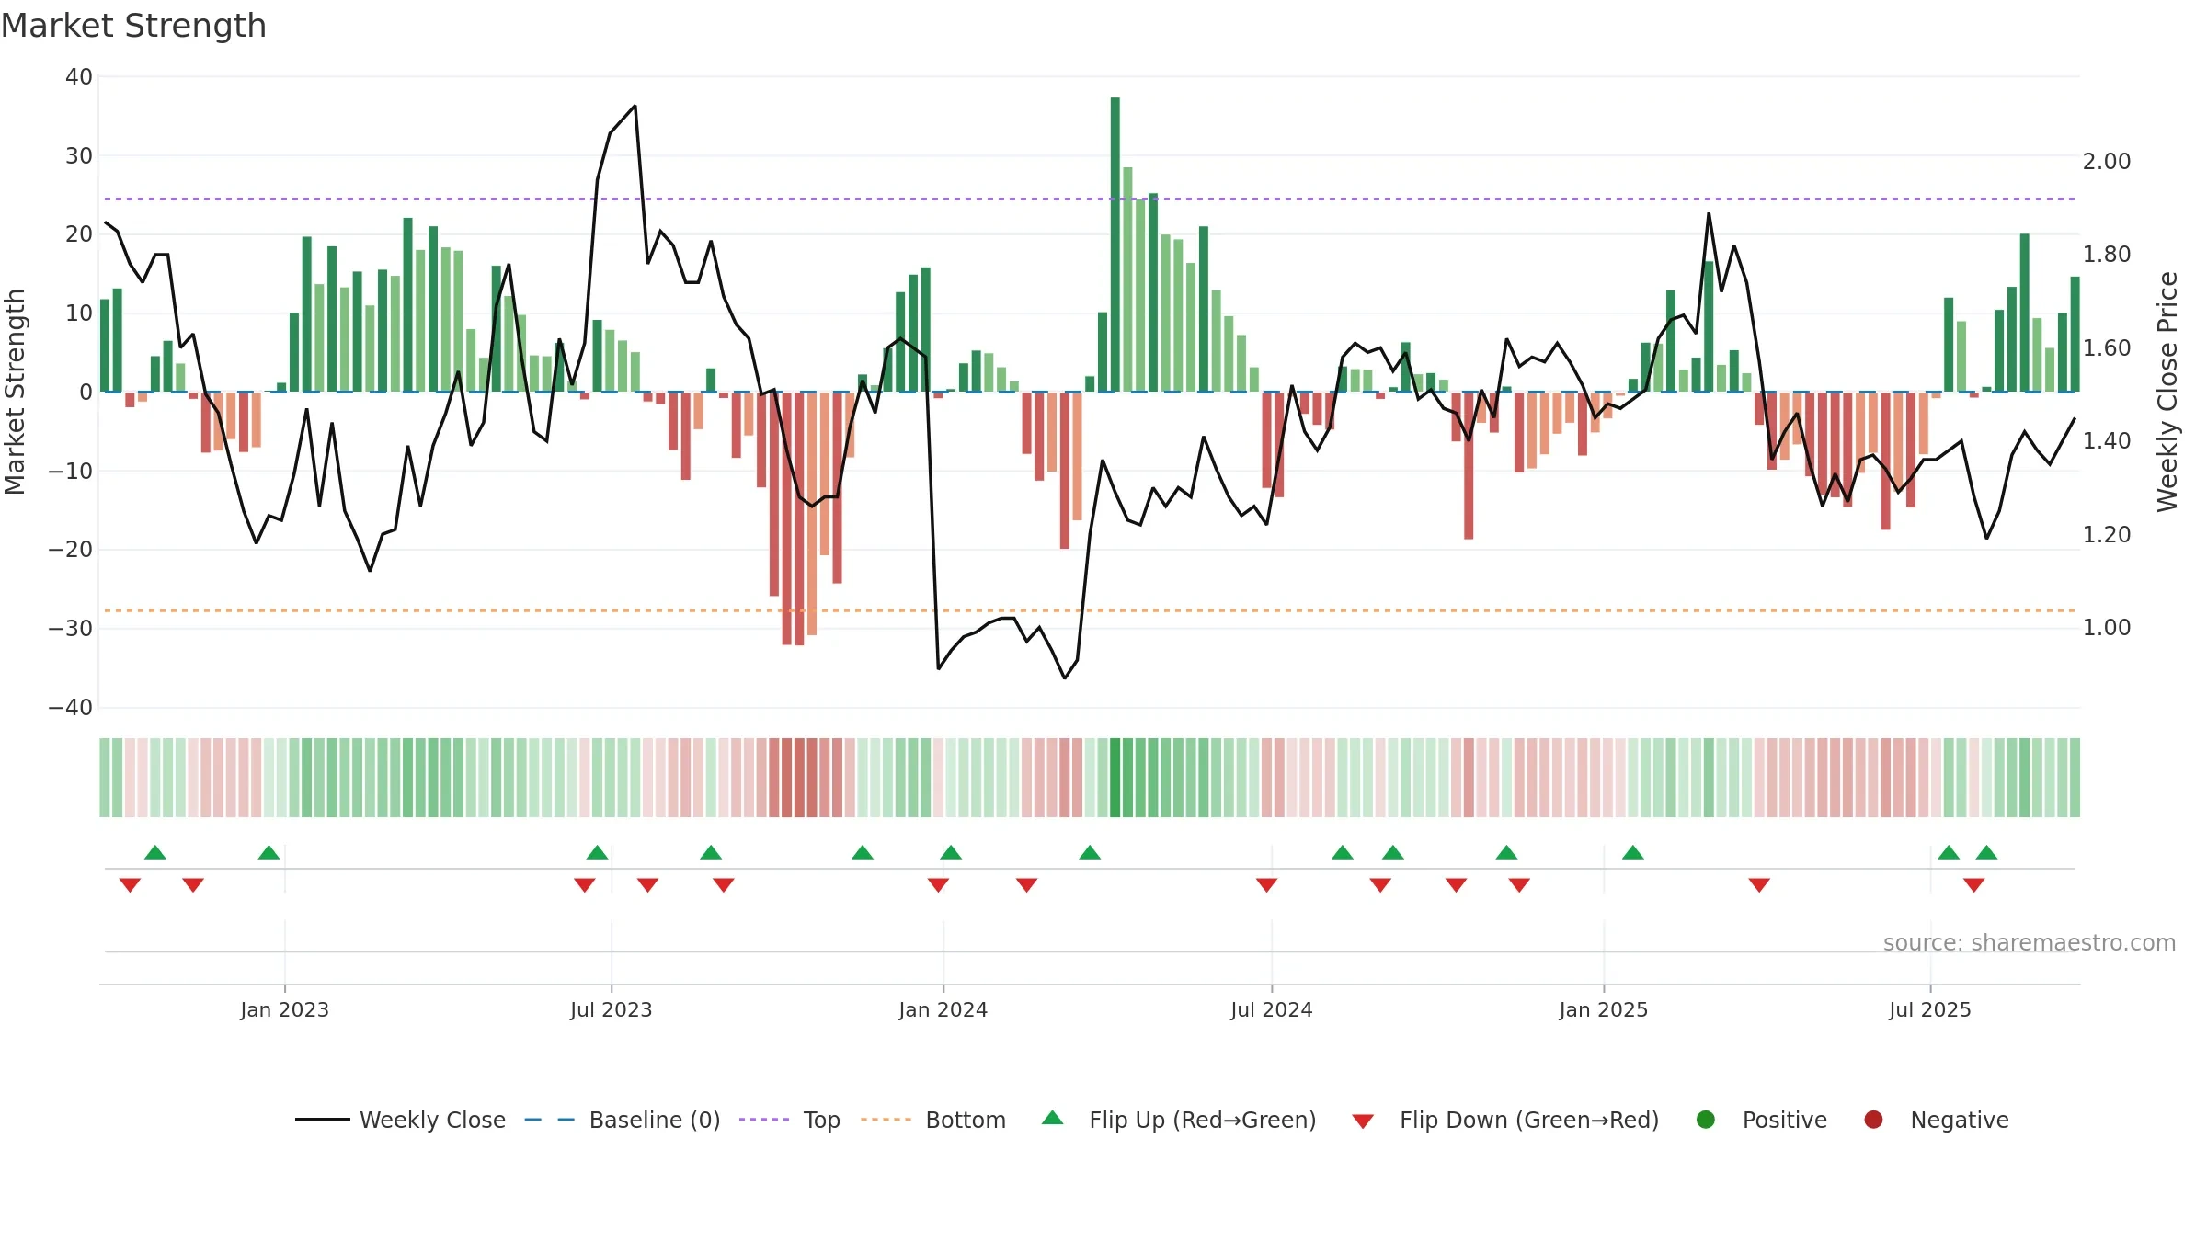Screen dimensions: 2207x1241
Task: Click the red Negative circle legend icon
Action: point(1873,1120)
